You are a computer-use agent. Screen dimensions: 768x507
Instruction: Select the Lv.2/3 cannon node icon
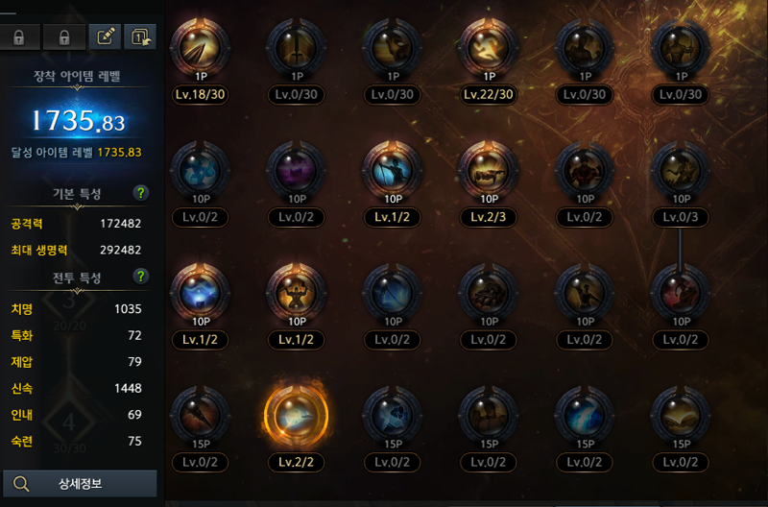point(489,171)
